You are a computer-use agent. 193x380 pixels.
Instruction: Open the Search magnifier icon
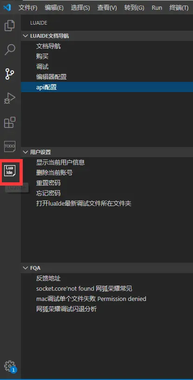coord(10,49)
